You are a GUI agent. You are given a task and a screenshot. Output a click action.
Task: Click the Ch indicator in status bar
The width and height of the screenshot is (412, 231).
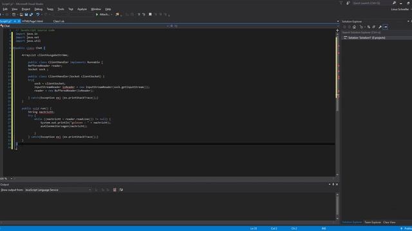point(294,228)
